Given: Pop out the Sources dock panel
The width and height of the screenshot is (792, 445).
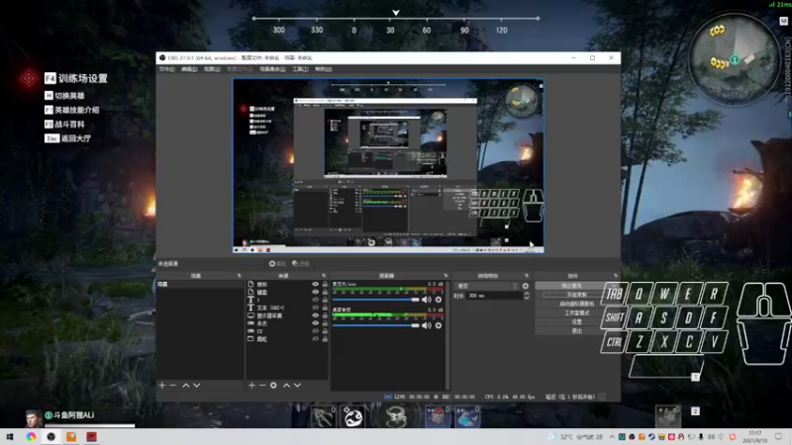Looking at the screenshot, I should pyautogui.click(x=324, y=276).
